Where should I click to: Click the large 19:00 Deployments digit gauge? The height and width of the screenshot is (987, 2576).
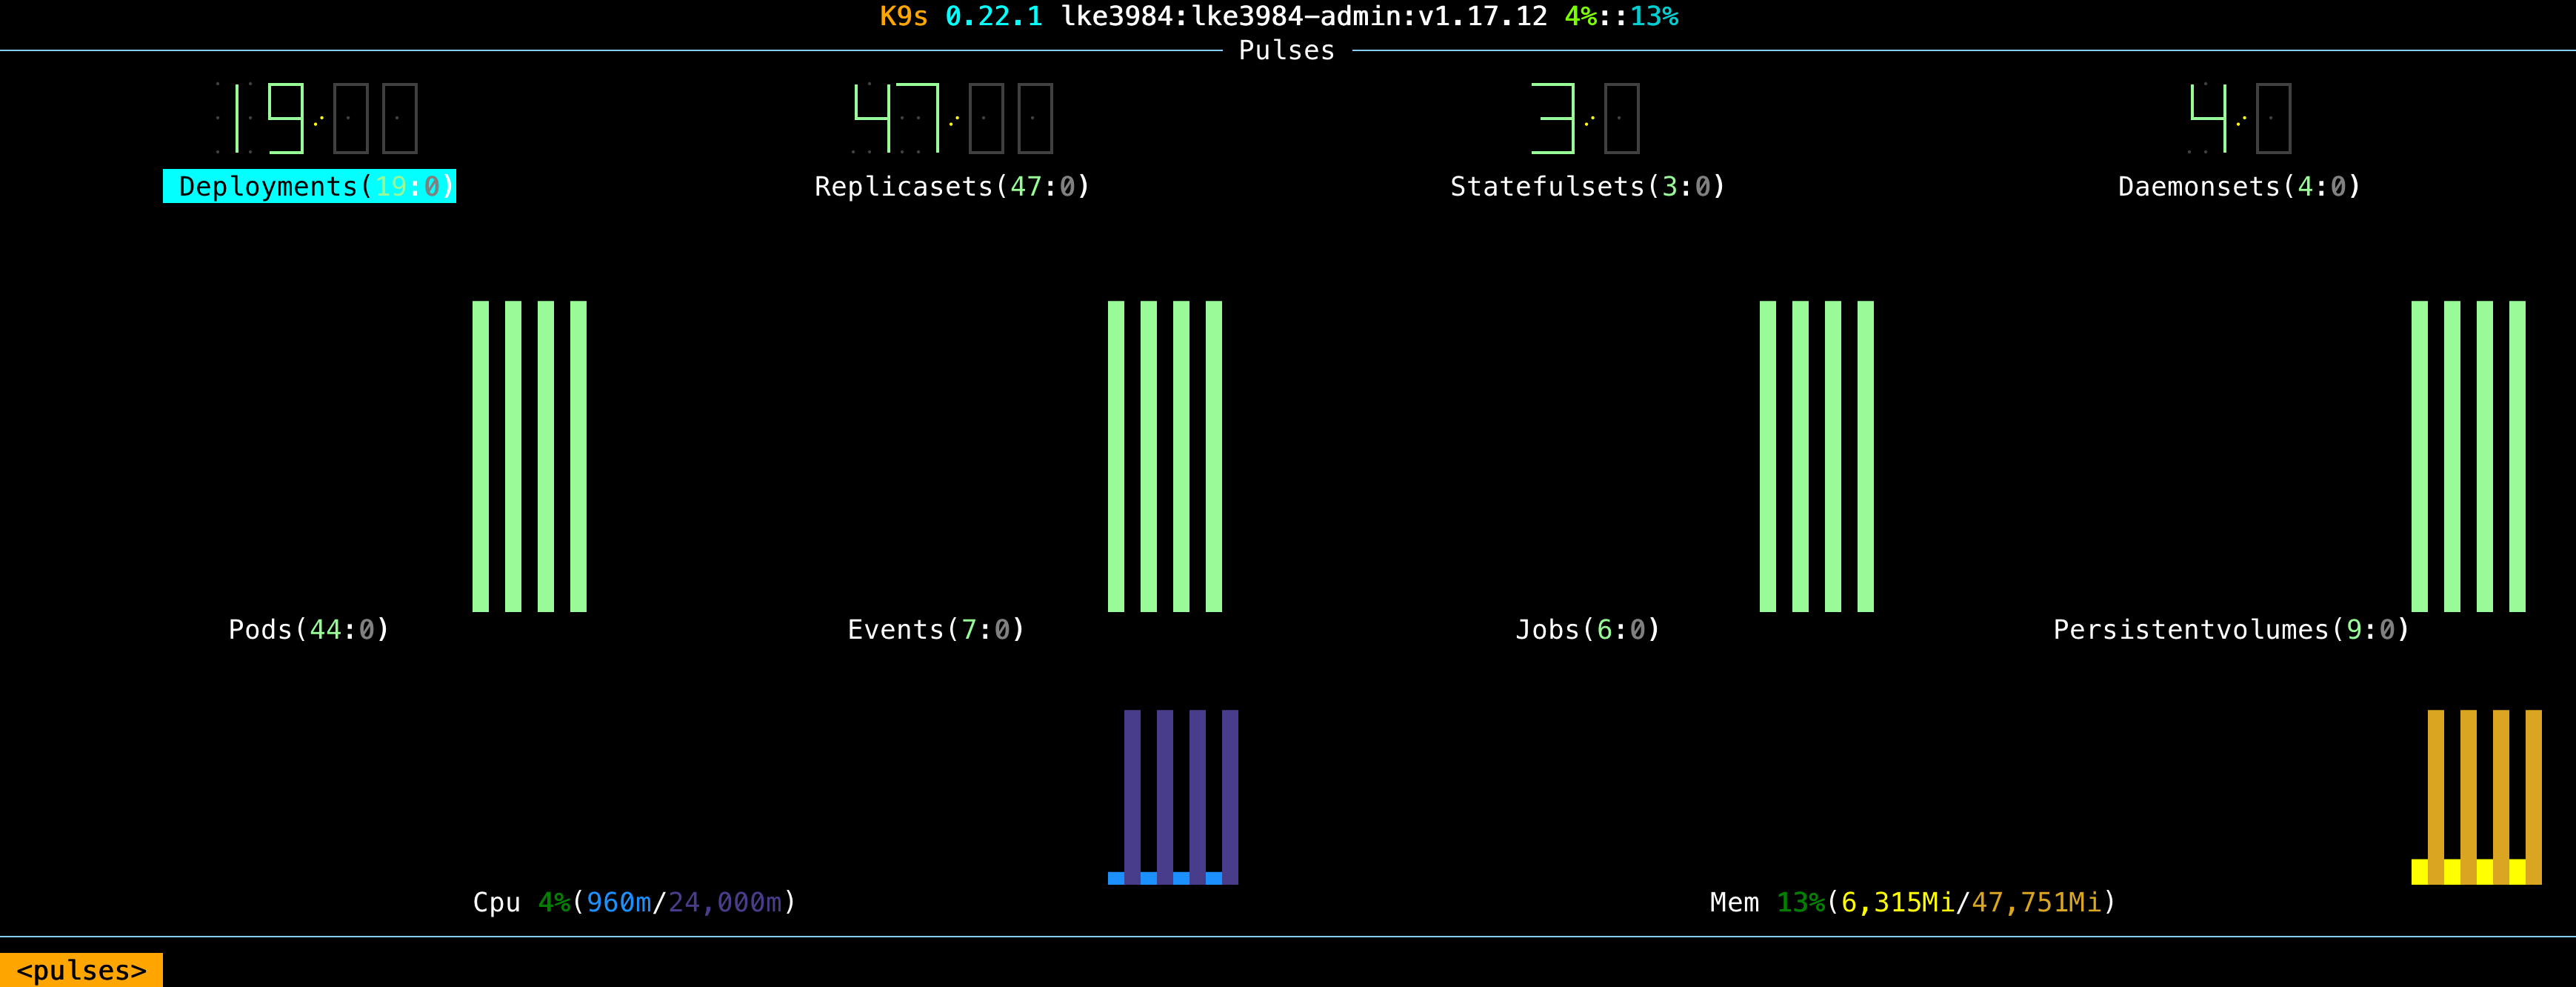[317, 118]
